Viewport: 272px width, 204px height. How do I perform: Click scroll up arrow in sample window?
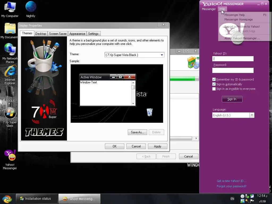click(x=133, y=83)
